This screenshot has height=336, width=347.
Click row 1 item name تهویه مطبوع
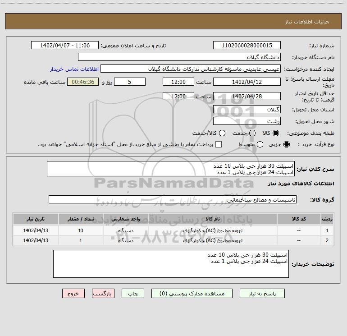point(212,230)
